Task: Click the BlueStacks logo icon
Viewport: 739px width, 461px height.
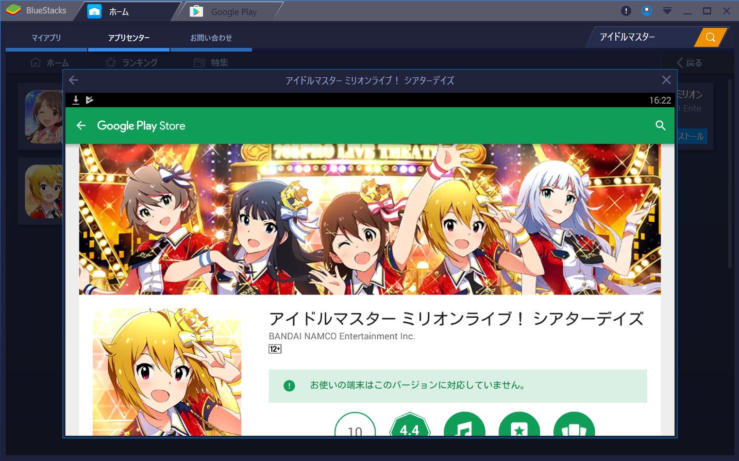Action: pos(13,10)
